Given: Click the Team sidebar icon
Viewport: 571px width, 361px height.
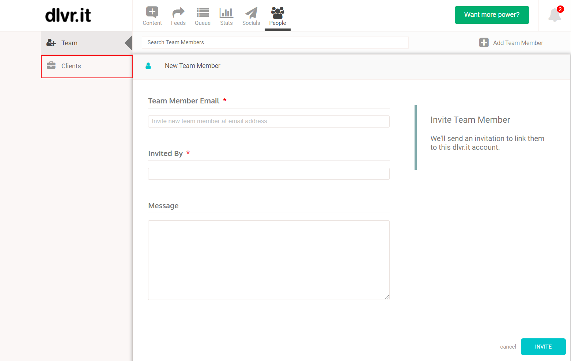Looking at the screenshot, I should coord(51,43).
